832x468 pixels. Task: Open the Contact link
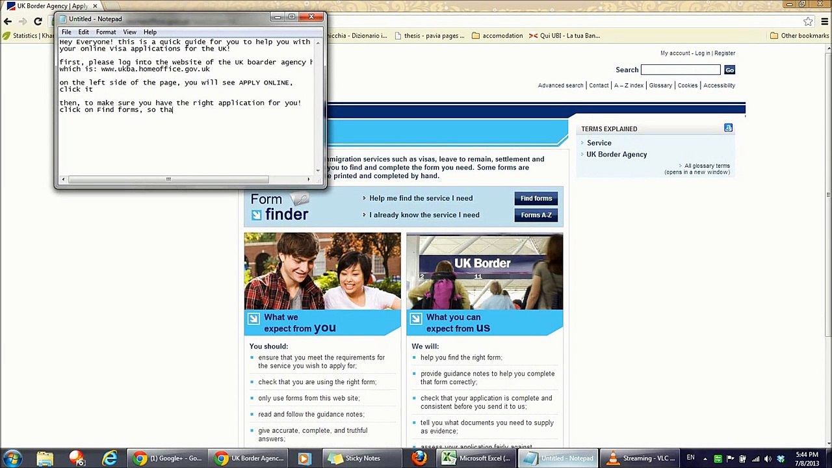click(x=599, y=86)
